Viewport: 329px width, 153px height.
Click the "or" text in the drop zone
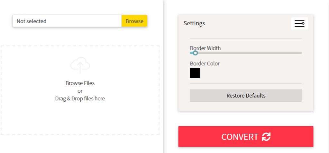(x=80, y=91)
